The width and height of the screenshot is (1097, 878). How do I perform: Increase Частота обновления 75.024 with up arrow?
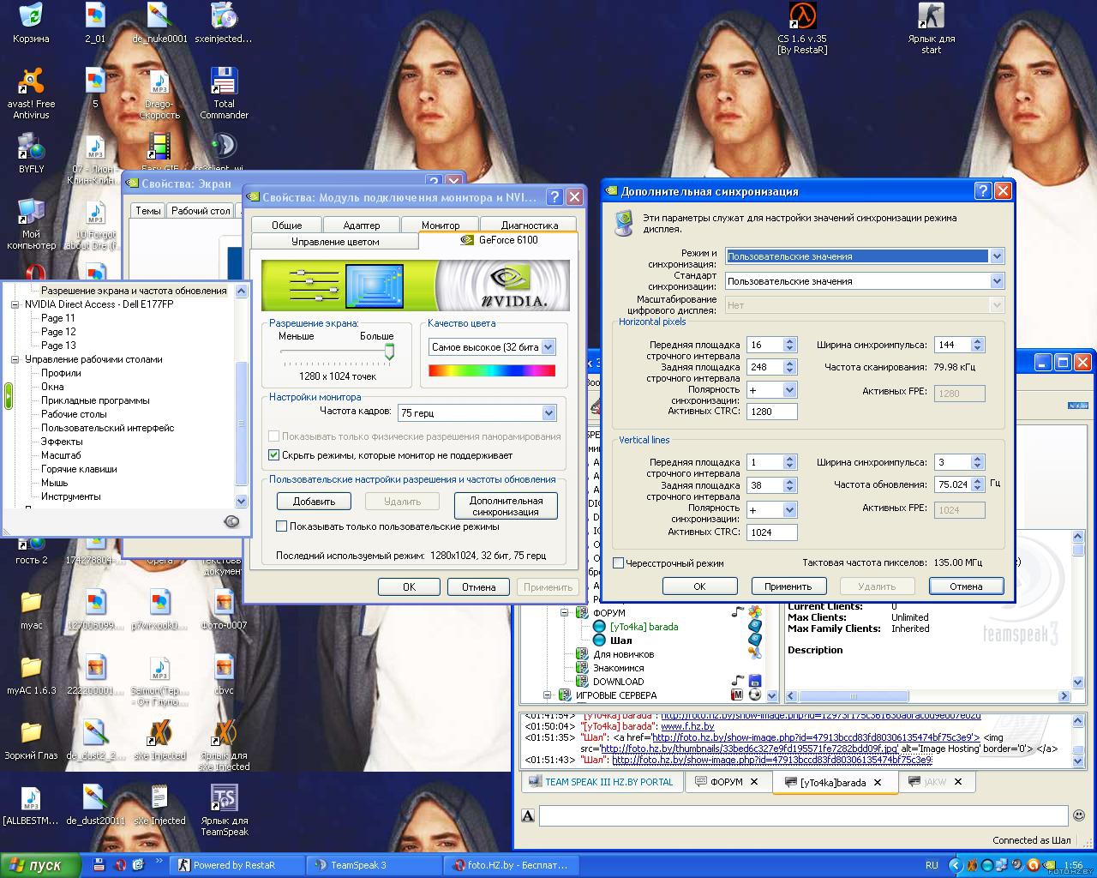977,481
